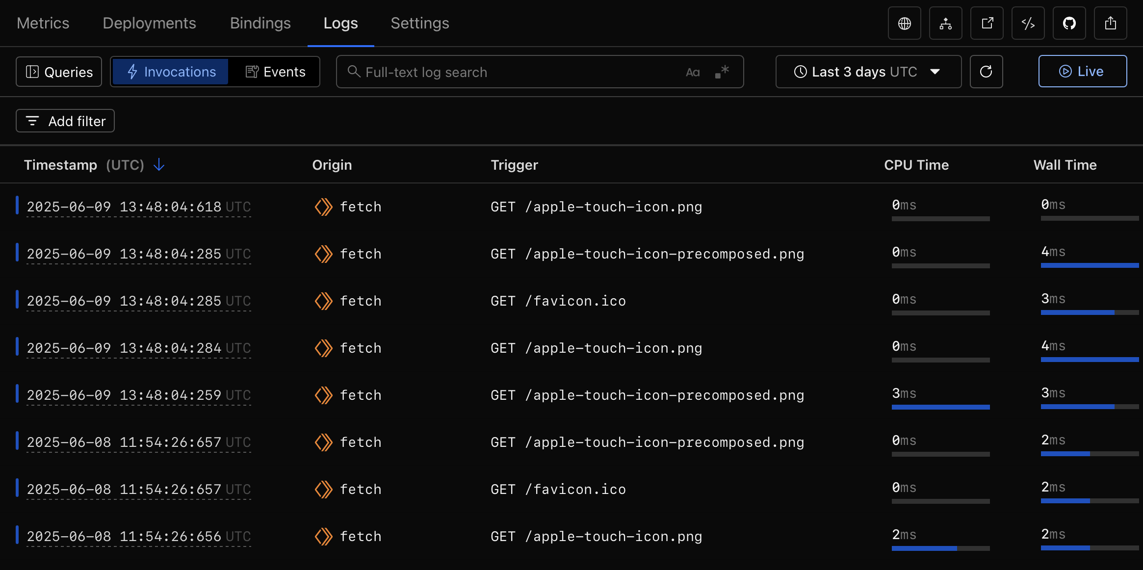Open the Last 3 days UTC dropdown
This screenshot has width=1143, height=570.
point(868,72)
